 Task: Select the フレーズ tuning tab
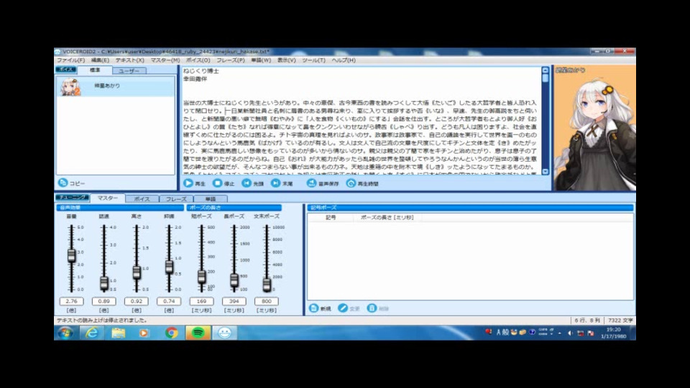pyautogui.click(x=176, y=199)
